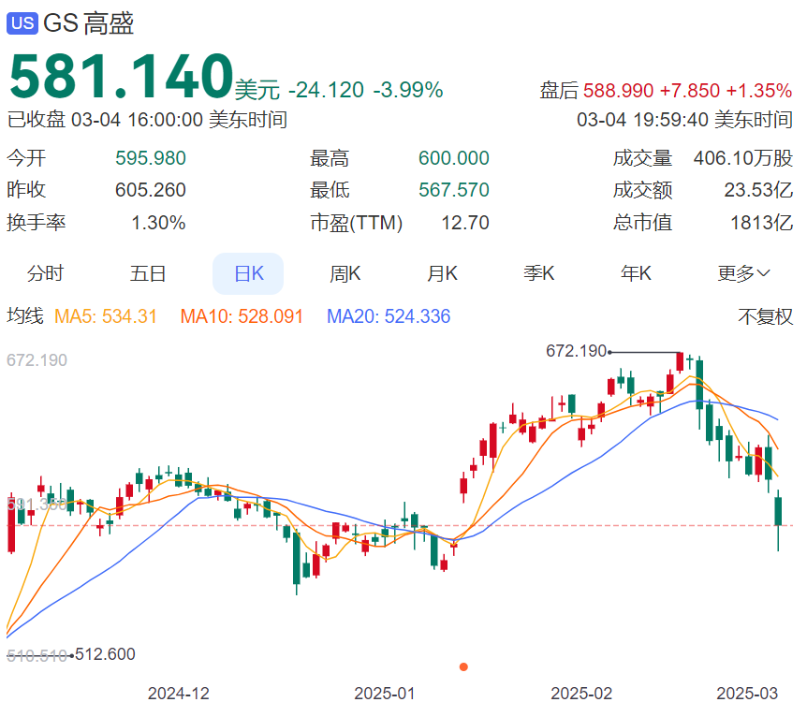Viewport: 807px width, 717px height.
Task: Switch to the 年K yearly tab
Action: pyautogui.click(x=636, y=273)
